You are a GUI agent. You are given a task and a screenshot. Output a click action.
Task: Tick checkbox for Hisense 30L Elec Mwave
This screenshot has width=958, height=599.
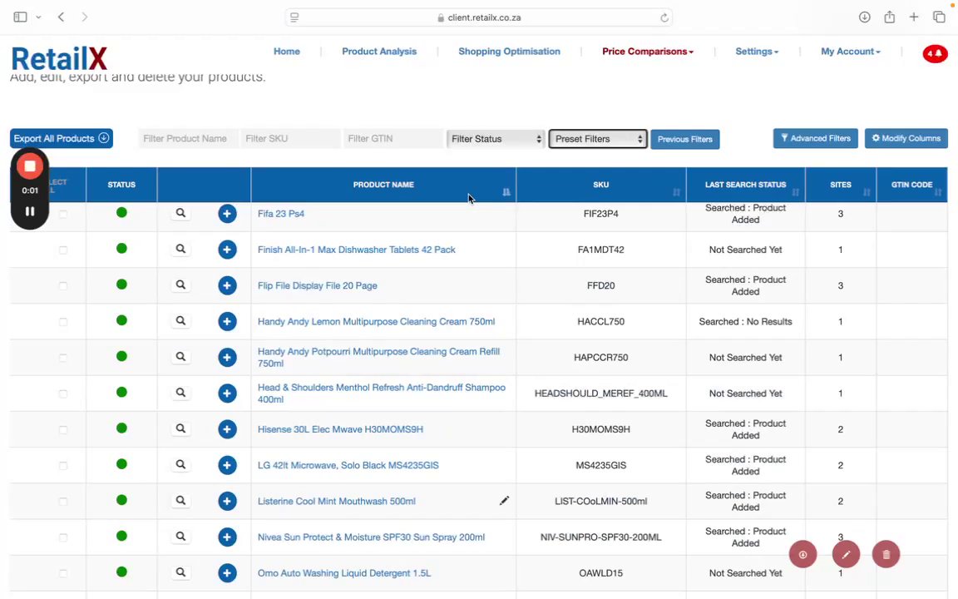[x=63, y=429]
